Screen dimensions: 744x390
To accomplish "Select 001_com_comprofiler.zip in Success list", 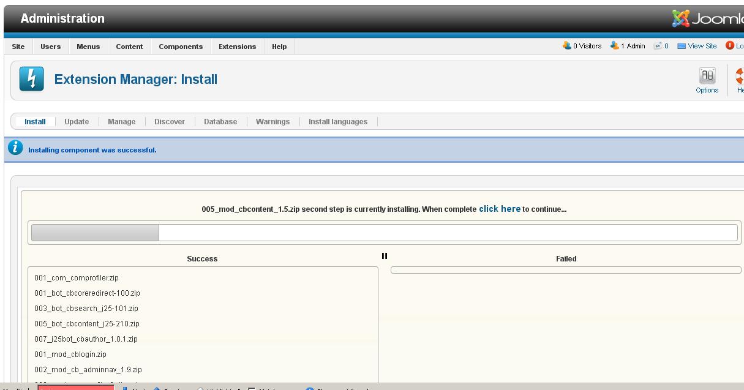I will pos(77,278).
